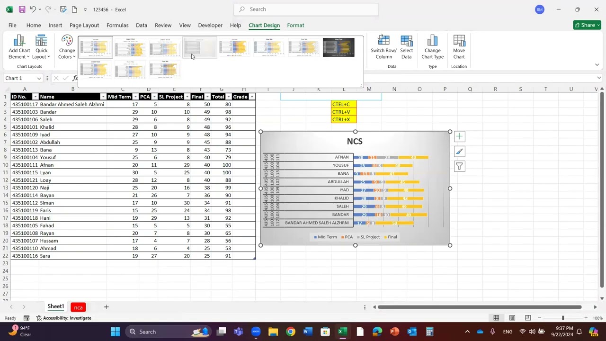Screen dimensions: 606x341
Task: Zoom in with the plus button
Action: tap(586, 318)
